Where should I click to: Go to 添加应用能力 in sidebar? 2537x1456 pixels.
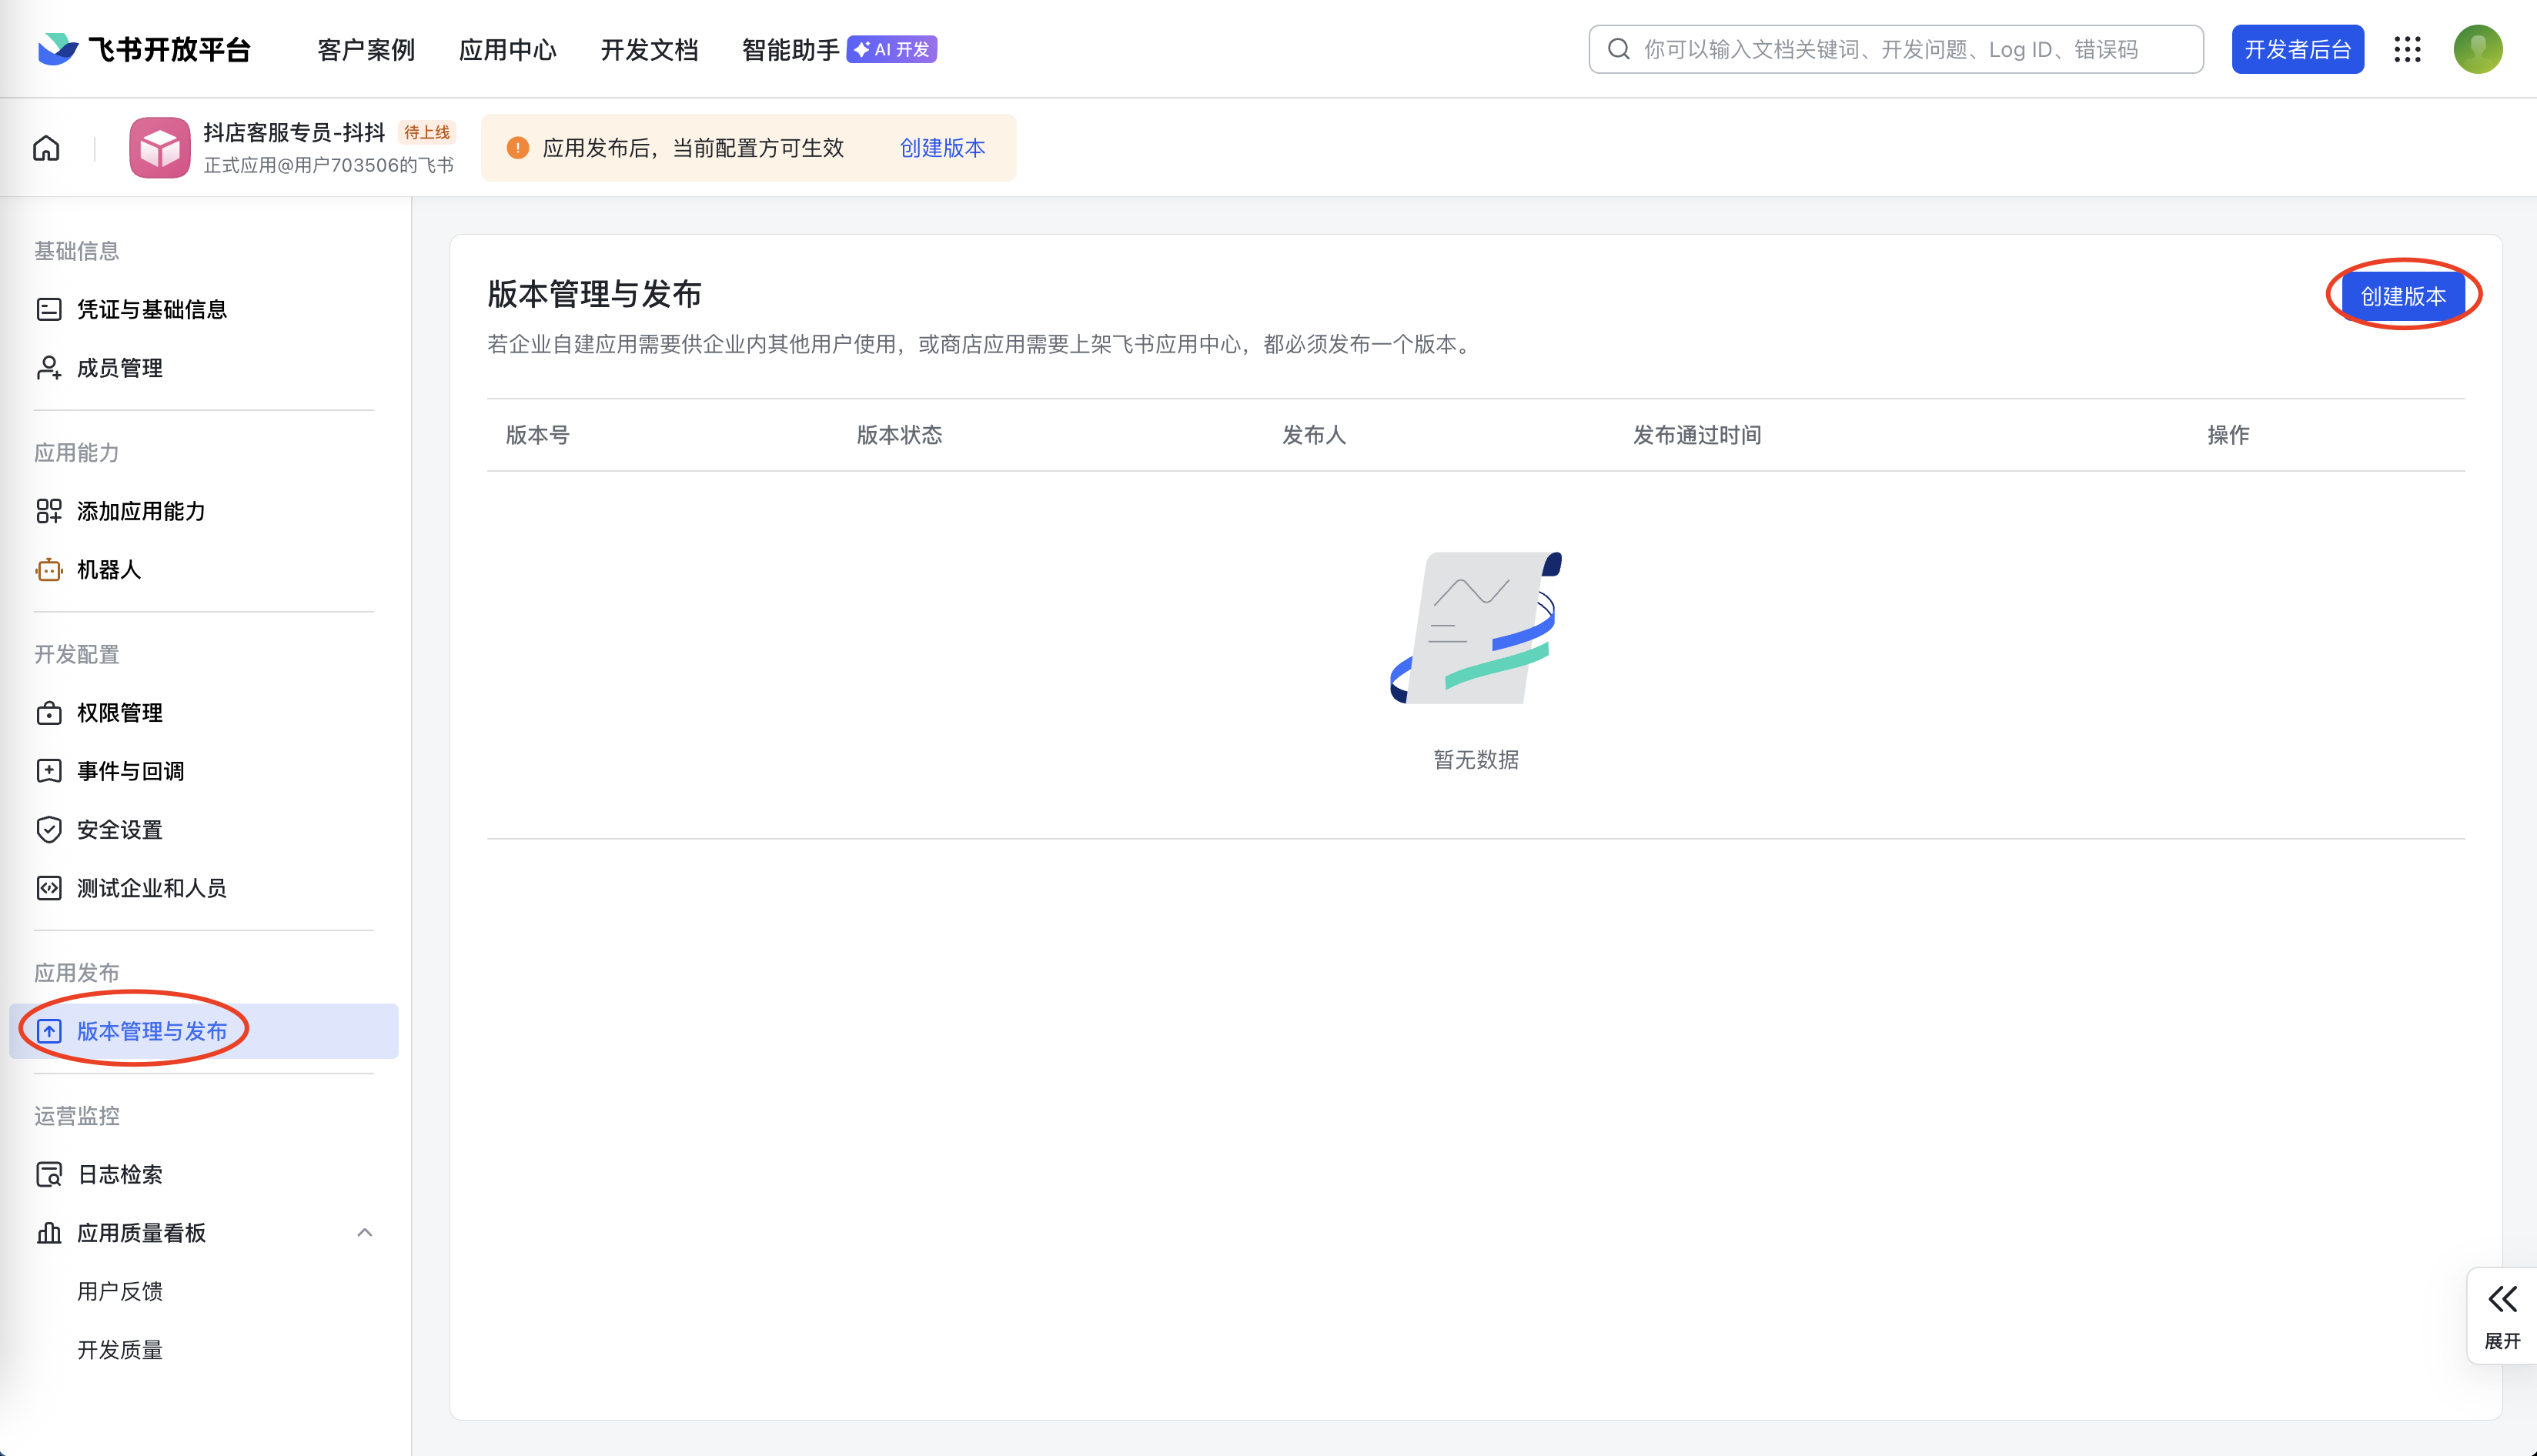pos(140,511)
